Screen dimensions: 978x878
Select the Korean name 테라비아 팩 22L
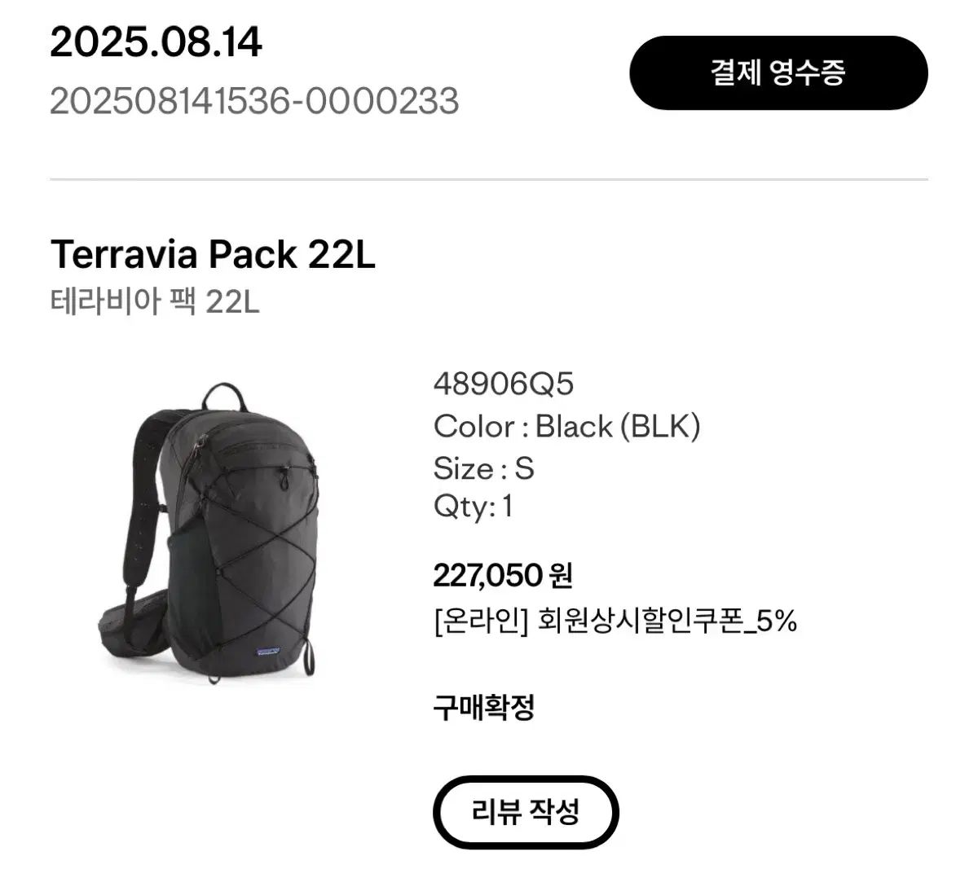pyautogui.click(x=155, y=302)
